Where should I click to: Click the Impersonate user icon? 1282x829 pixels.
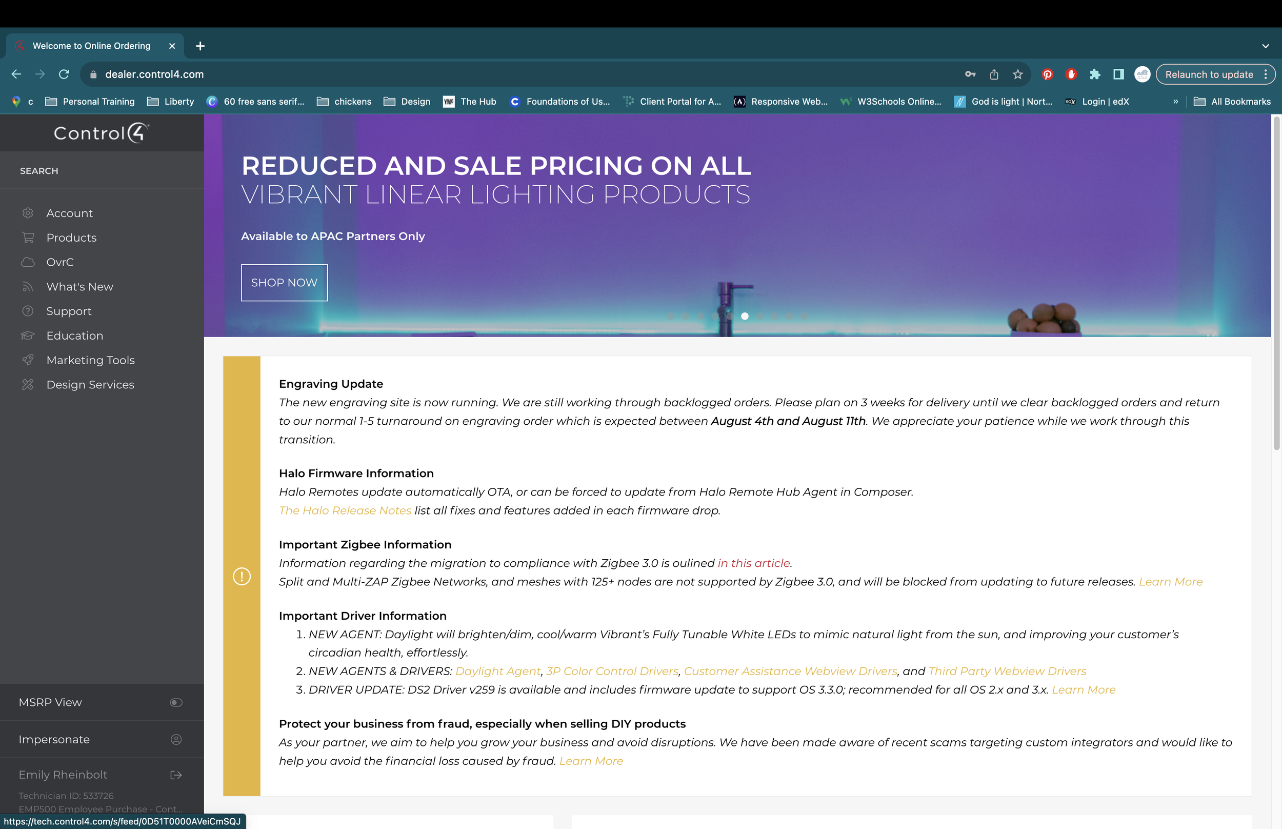pos(176,740)
